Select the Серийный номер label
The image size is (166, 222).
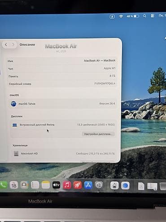(x=20, y=84)
